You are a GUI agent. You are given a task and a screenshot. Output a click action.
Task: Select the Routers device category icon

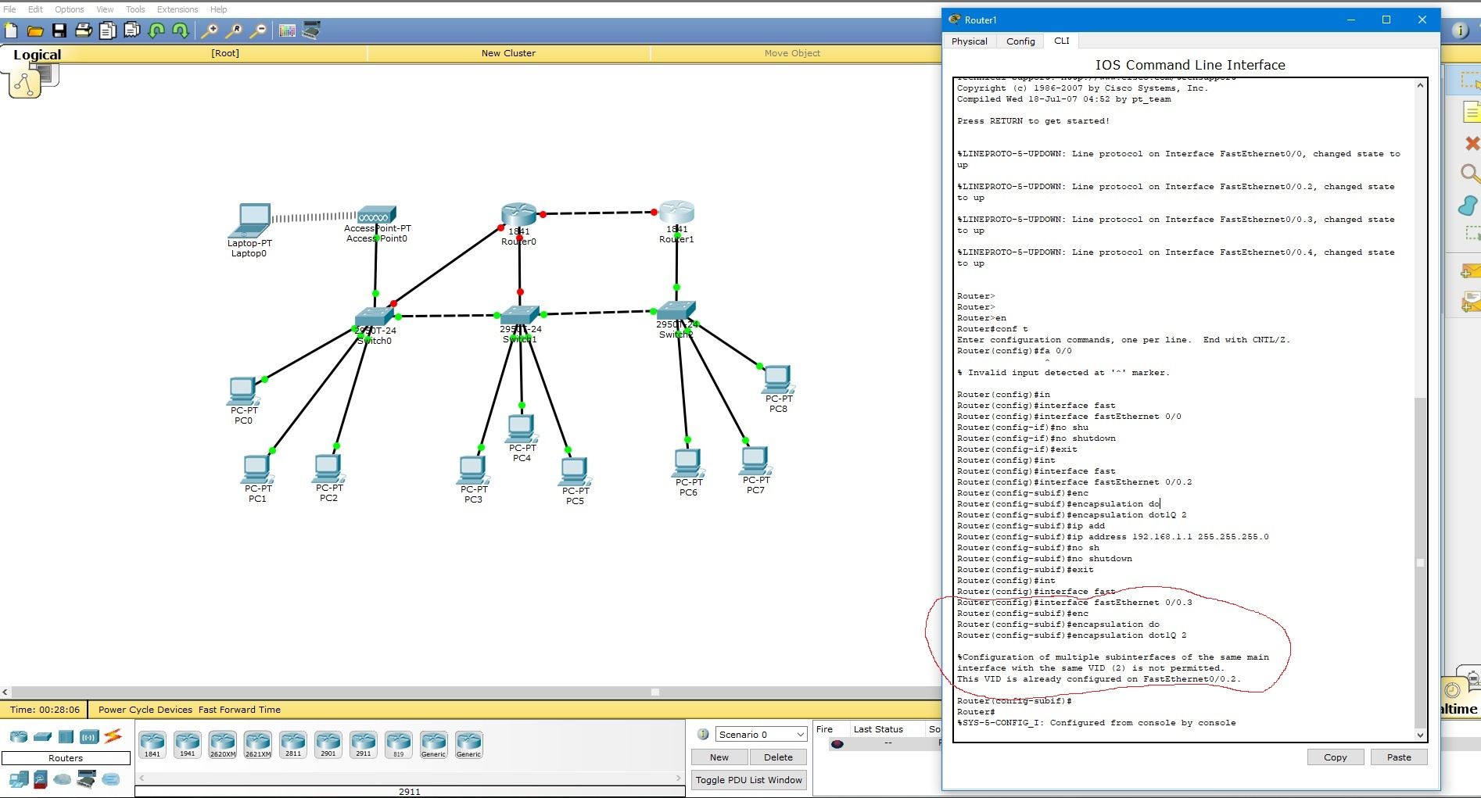click(19, 736)
